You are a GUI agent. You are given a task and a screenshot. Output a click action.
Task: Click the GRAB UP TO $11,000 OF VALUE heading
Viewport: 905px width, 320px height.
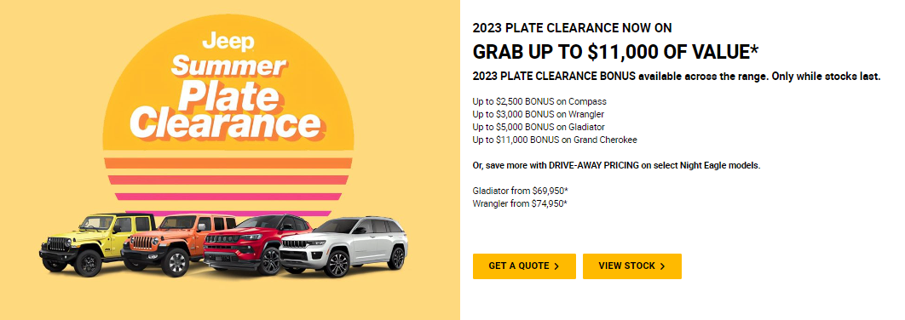615,52
